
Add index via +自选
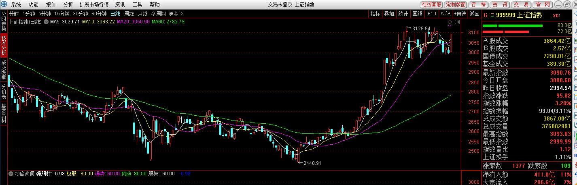(x=460, y=14)
